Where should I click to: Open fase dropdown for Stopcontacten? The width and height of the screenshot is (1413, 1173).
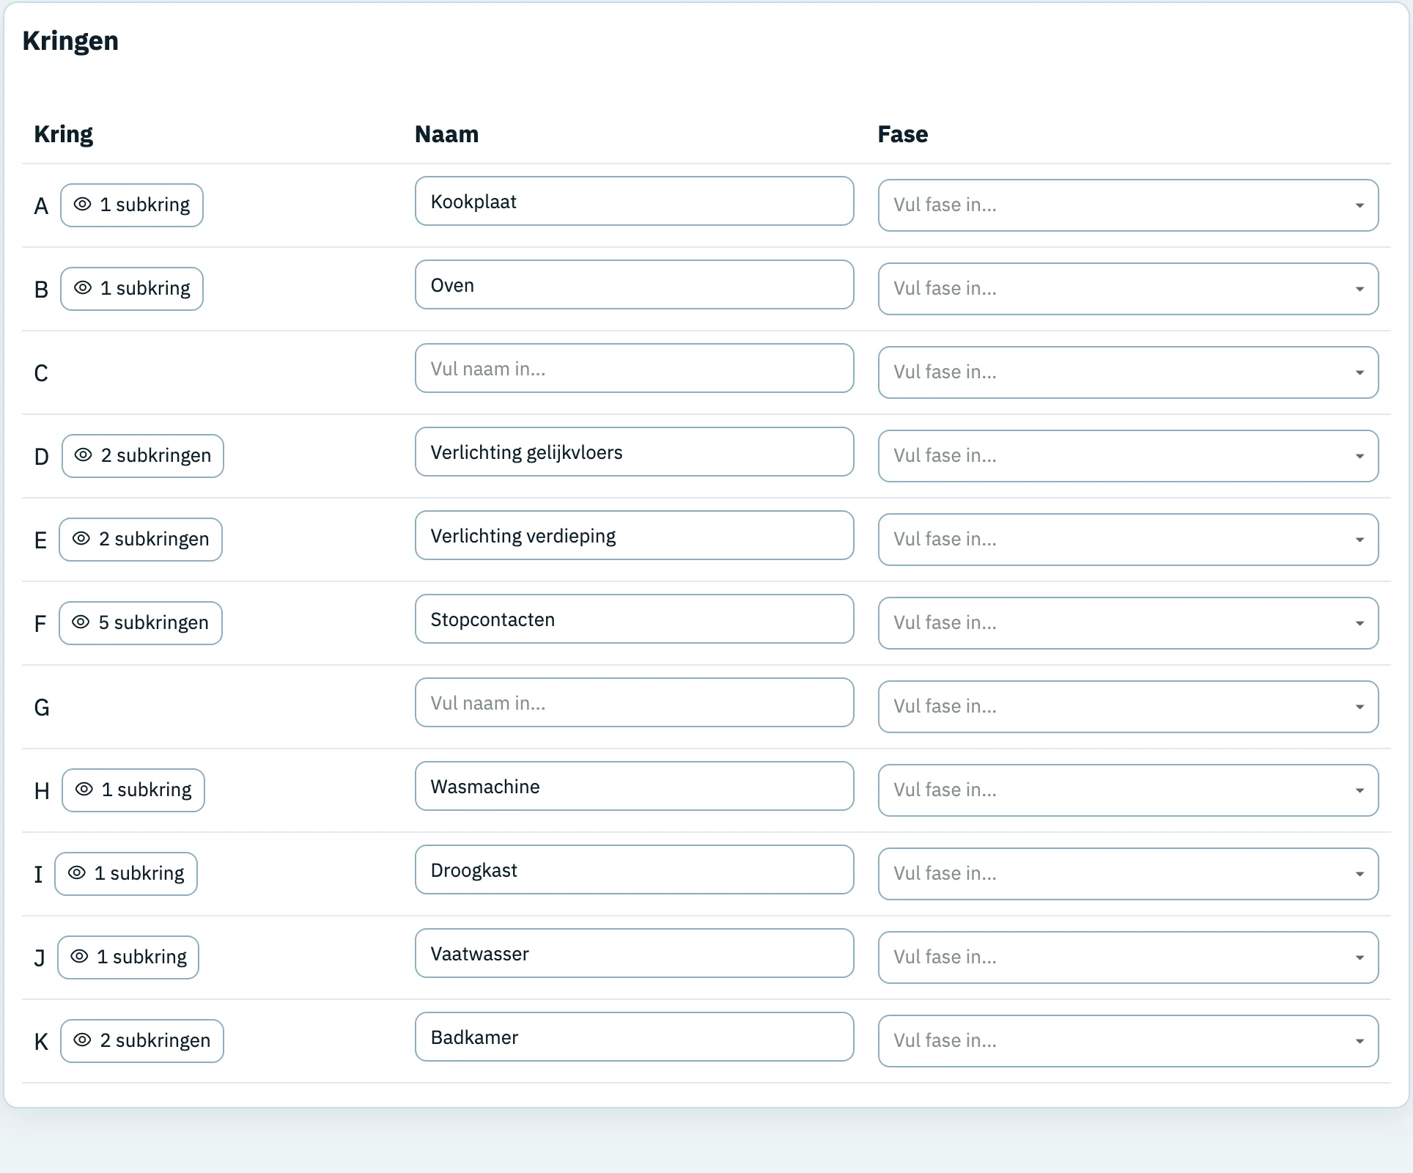point(1128,623)
